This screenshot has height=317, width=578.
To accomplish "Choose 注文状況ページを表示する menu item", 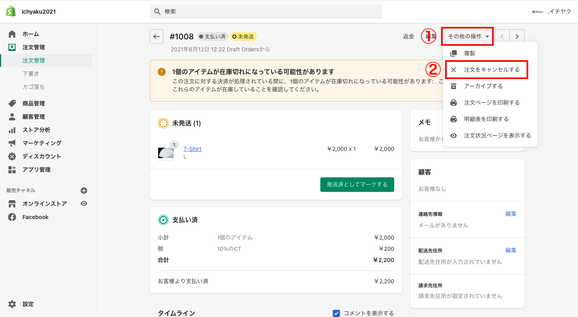I will click(x=490, y=136).
